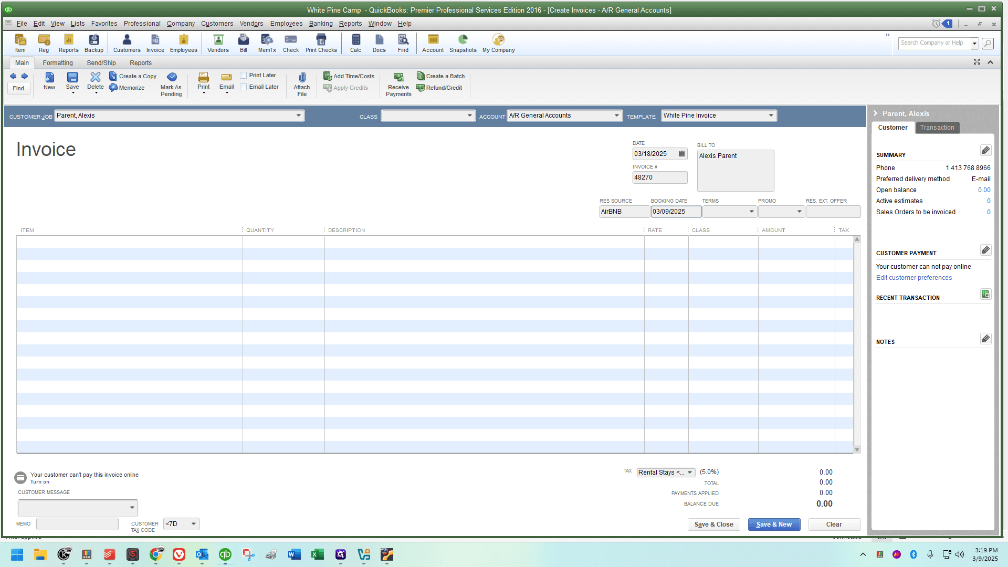Click Edit customer preferences link

pyautogui.click(x=913, y=278)
